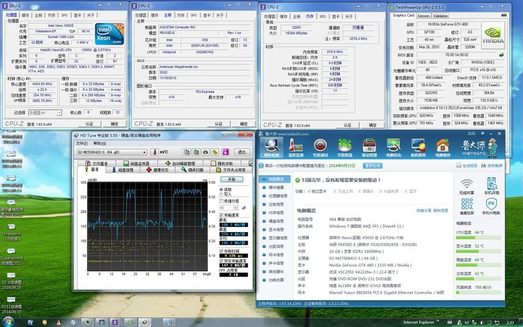The height and width of the screenshot is (327, 523).
Task: Click GPU-Z camera icon in title area
Action: pyautogui.click(x=504, y=15)
